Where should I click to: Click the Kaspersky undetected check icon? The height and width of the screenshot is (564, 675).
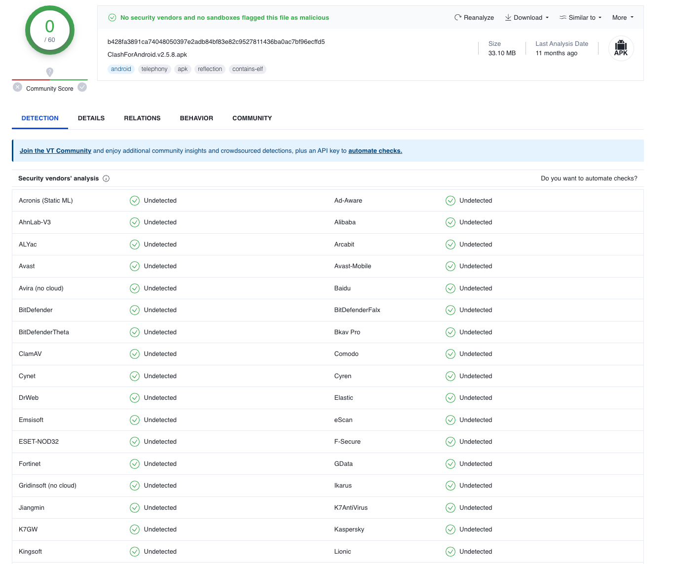(450, 529)
